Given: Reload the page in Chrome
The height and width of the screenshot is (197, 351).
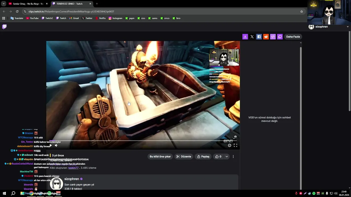Looking at the screenshot, I should [17, 11].
